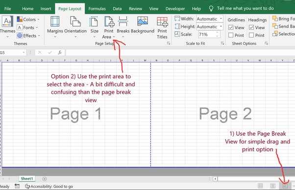Click into the formula bar
Viewport: 295px width, 190px height.
[180, 53]
